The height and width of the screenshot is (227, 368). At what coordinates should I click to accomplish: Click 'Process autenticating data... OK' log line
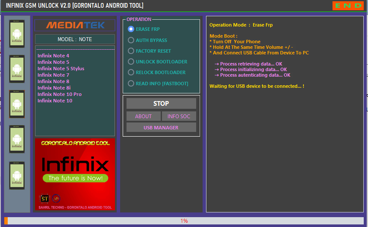pos(252,75)
